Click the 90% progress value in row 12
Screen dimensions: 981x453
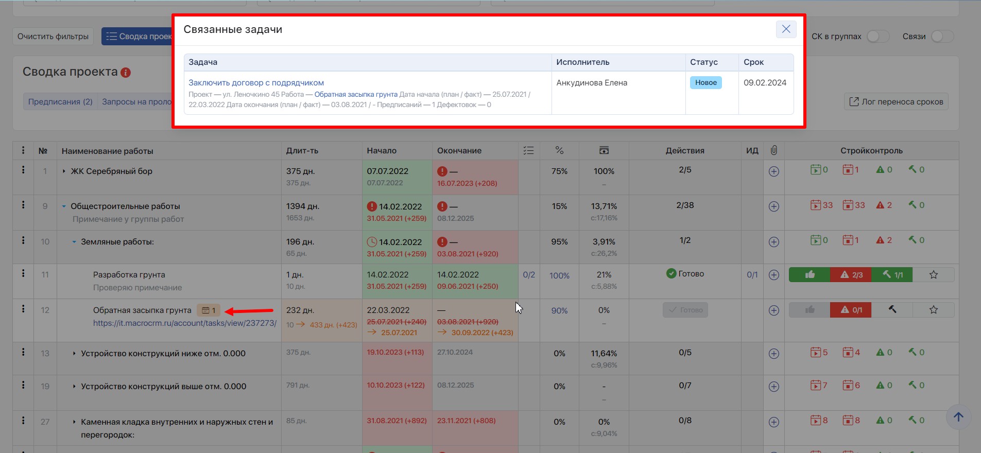tap(559, 311)
